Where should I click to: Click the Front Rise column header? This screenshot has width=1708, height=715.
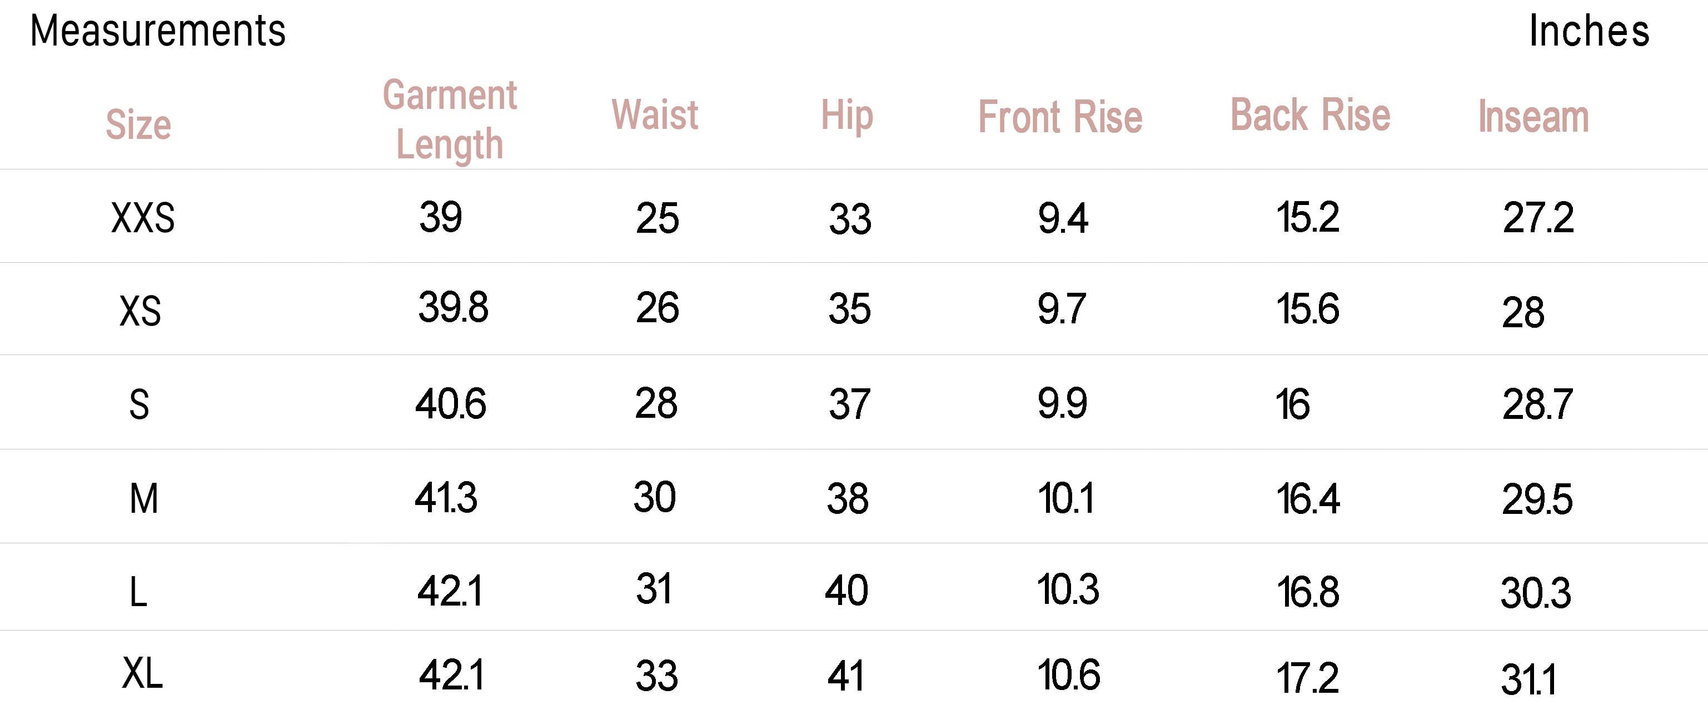pos(1060,117)
